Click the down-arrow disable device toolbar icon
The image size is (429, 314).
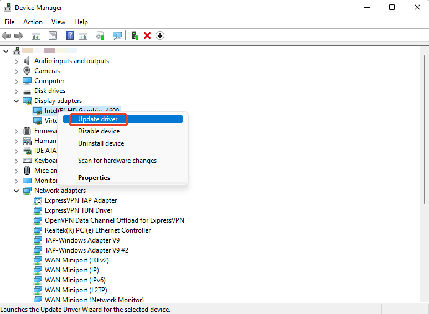(x=160, y=35)
